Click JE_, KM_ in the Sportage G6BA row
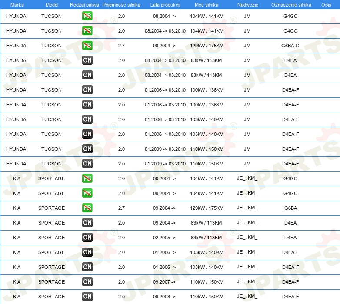The width and height of the screenshot is (340, 304). 247,208
